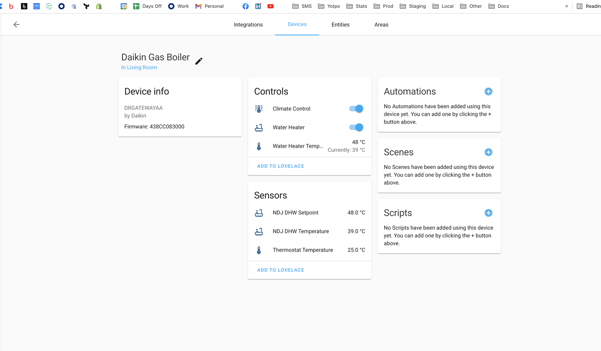
Task: Expand the hidden bookmarks overflow chevron
Action: tap(567, 6)
